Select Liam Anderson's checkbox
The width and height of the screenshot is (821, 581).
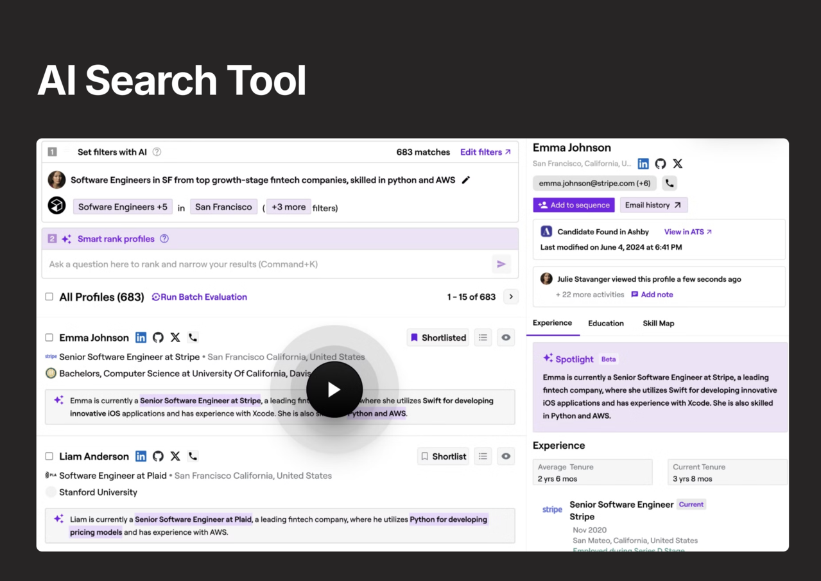tap(49, 456)
